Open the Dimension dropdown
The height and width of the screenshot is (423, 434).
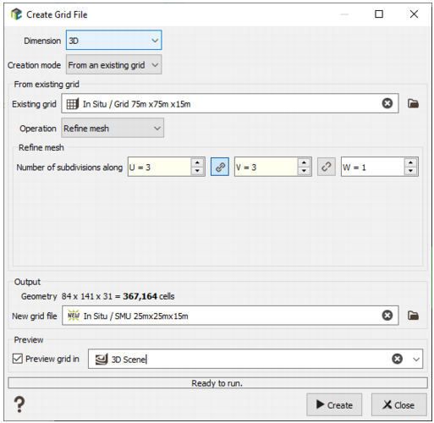click(114, 41)
